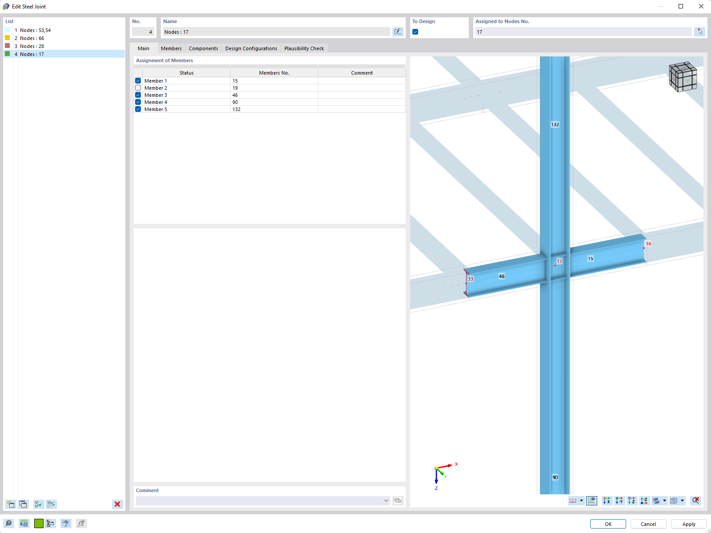Click member label 15 in 3D view

tap(591, 259)
